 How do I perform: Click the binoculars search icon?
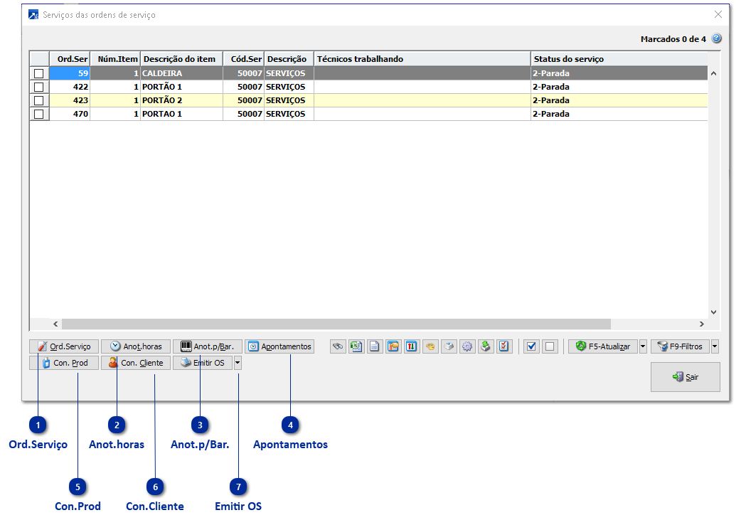339,346
